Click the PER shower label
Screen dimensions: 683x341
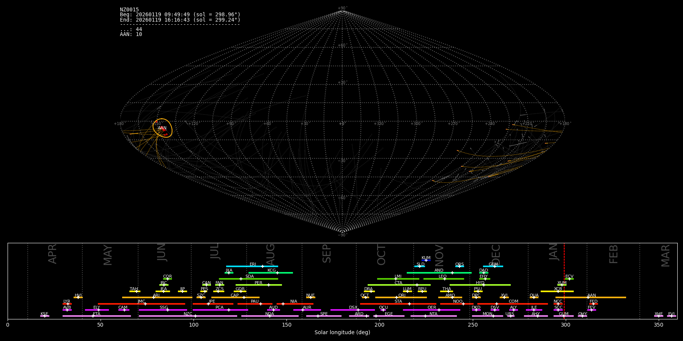[x=258, y=283]
